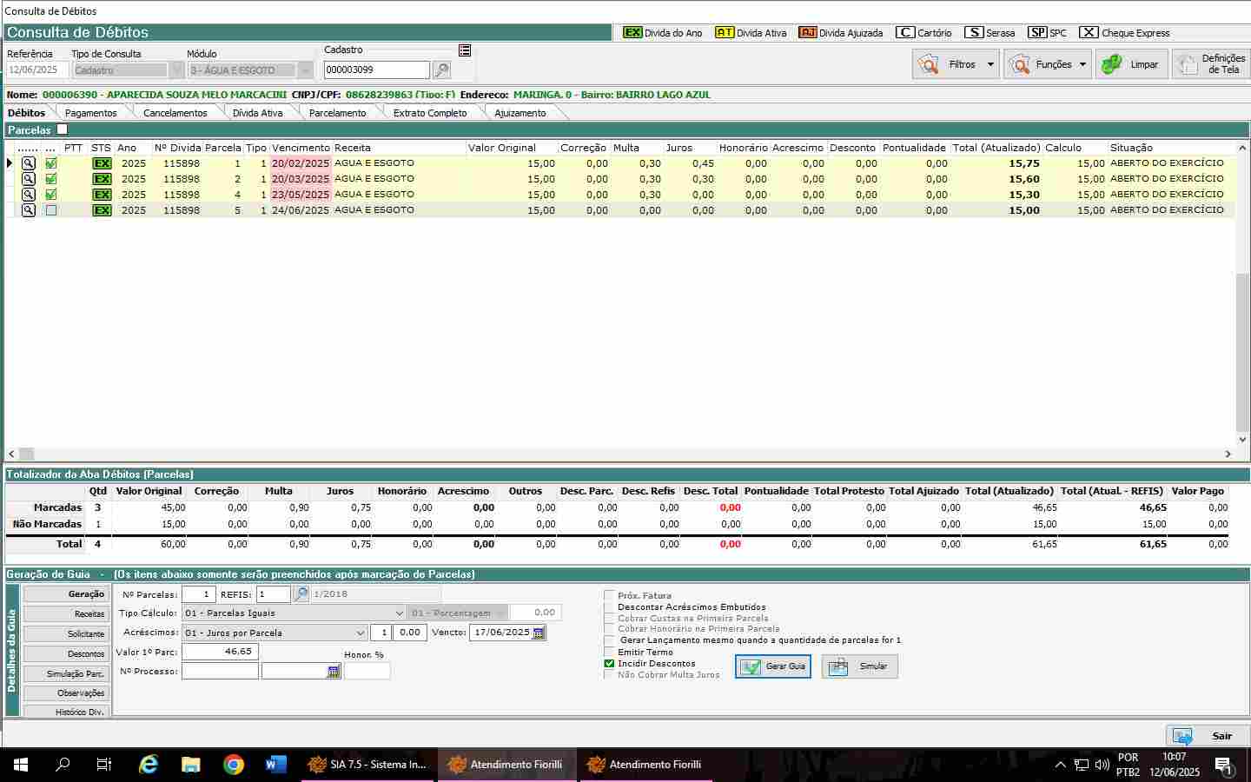Image resolution: width=1251 pixels, height=782 pixels.
Task: Open the Acréscimos Juros por Parcela dropdown
Action: click(x=361, y=633)
